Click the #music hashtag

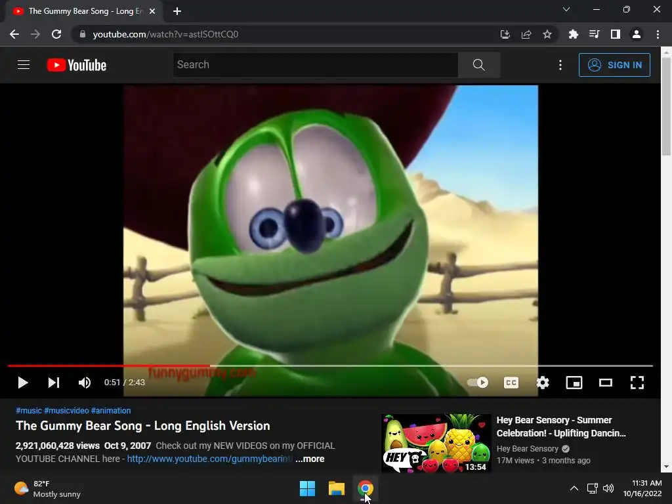29,411
